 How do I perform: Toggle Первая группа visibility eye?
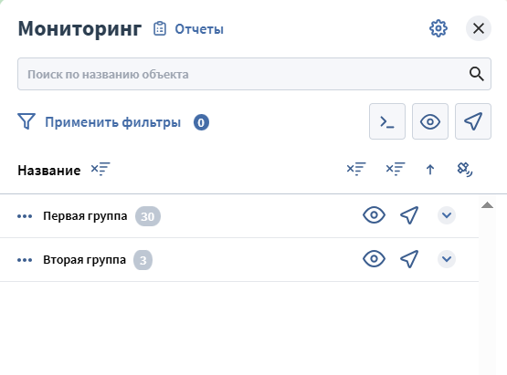374,215
